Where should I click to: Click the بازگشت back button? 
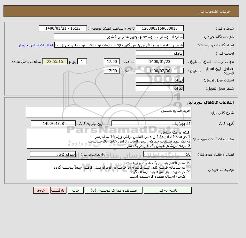(x=58, y=190)
